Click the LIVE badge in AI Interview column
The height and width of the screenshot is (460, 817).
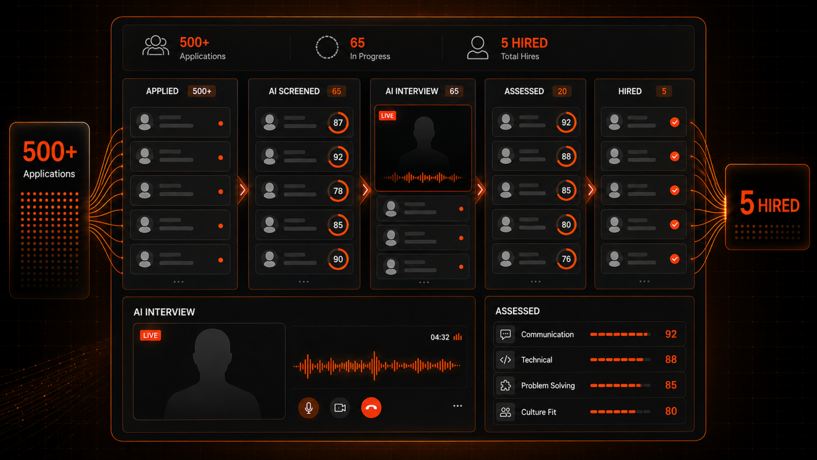[387, 116]
